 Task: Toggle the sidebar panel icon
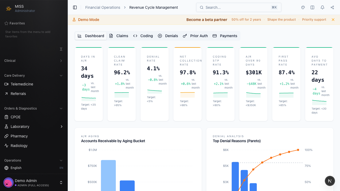75,7
